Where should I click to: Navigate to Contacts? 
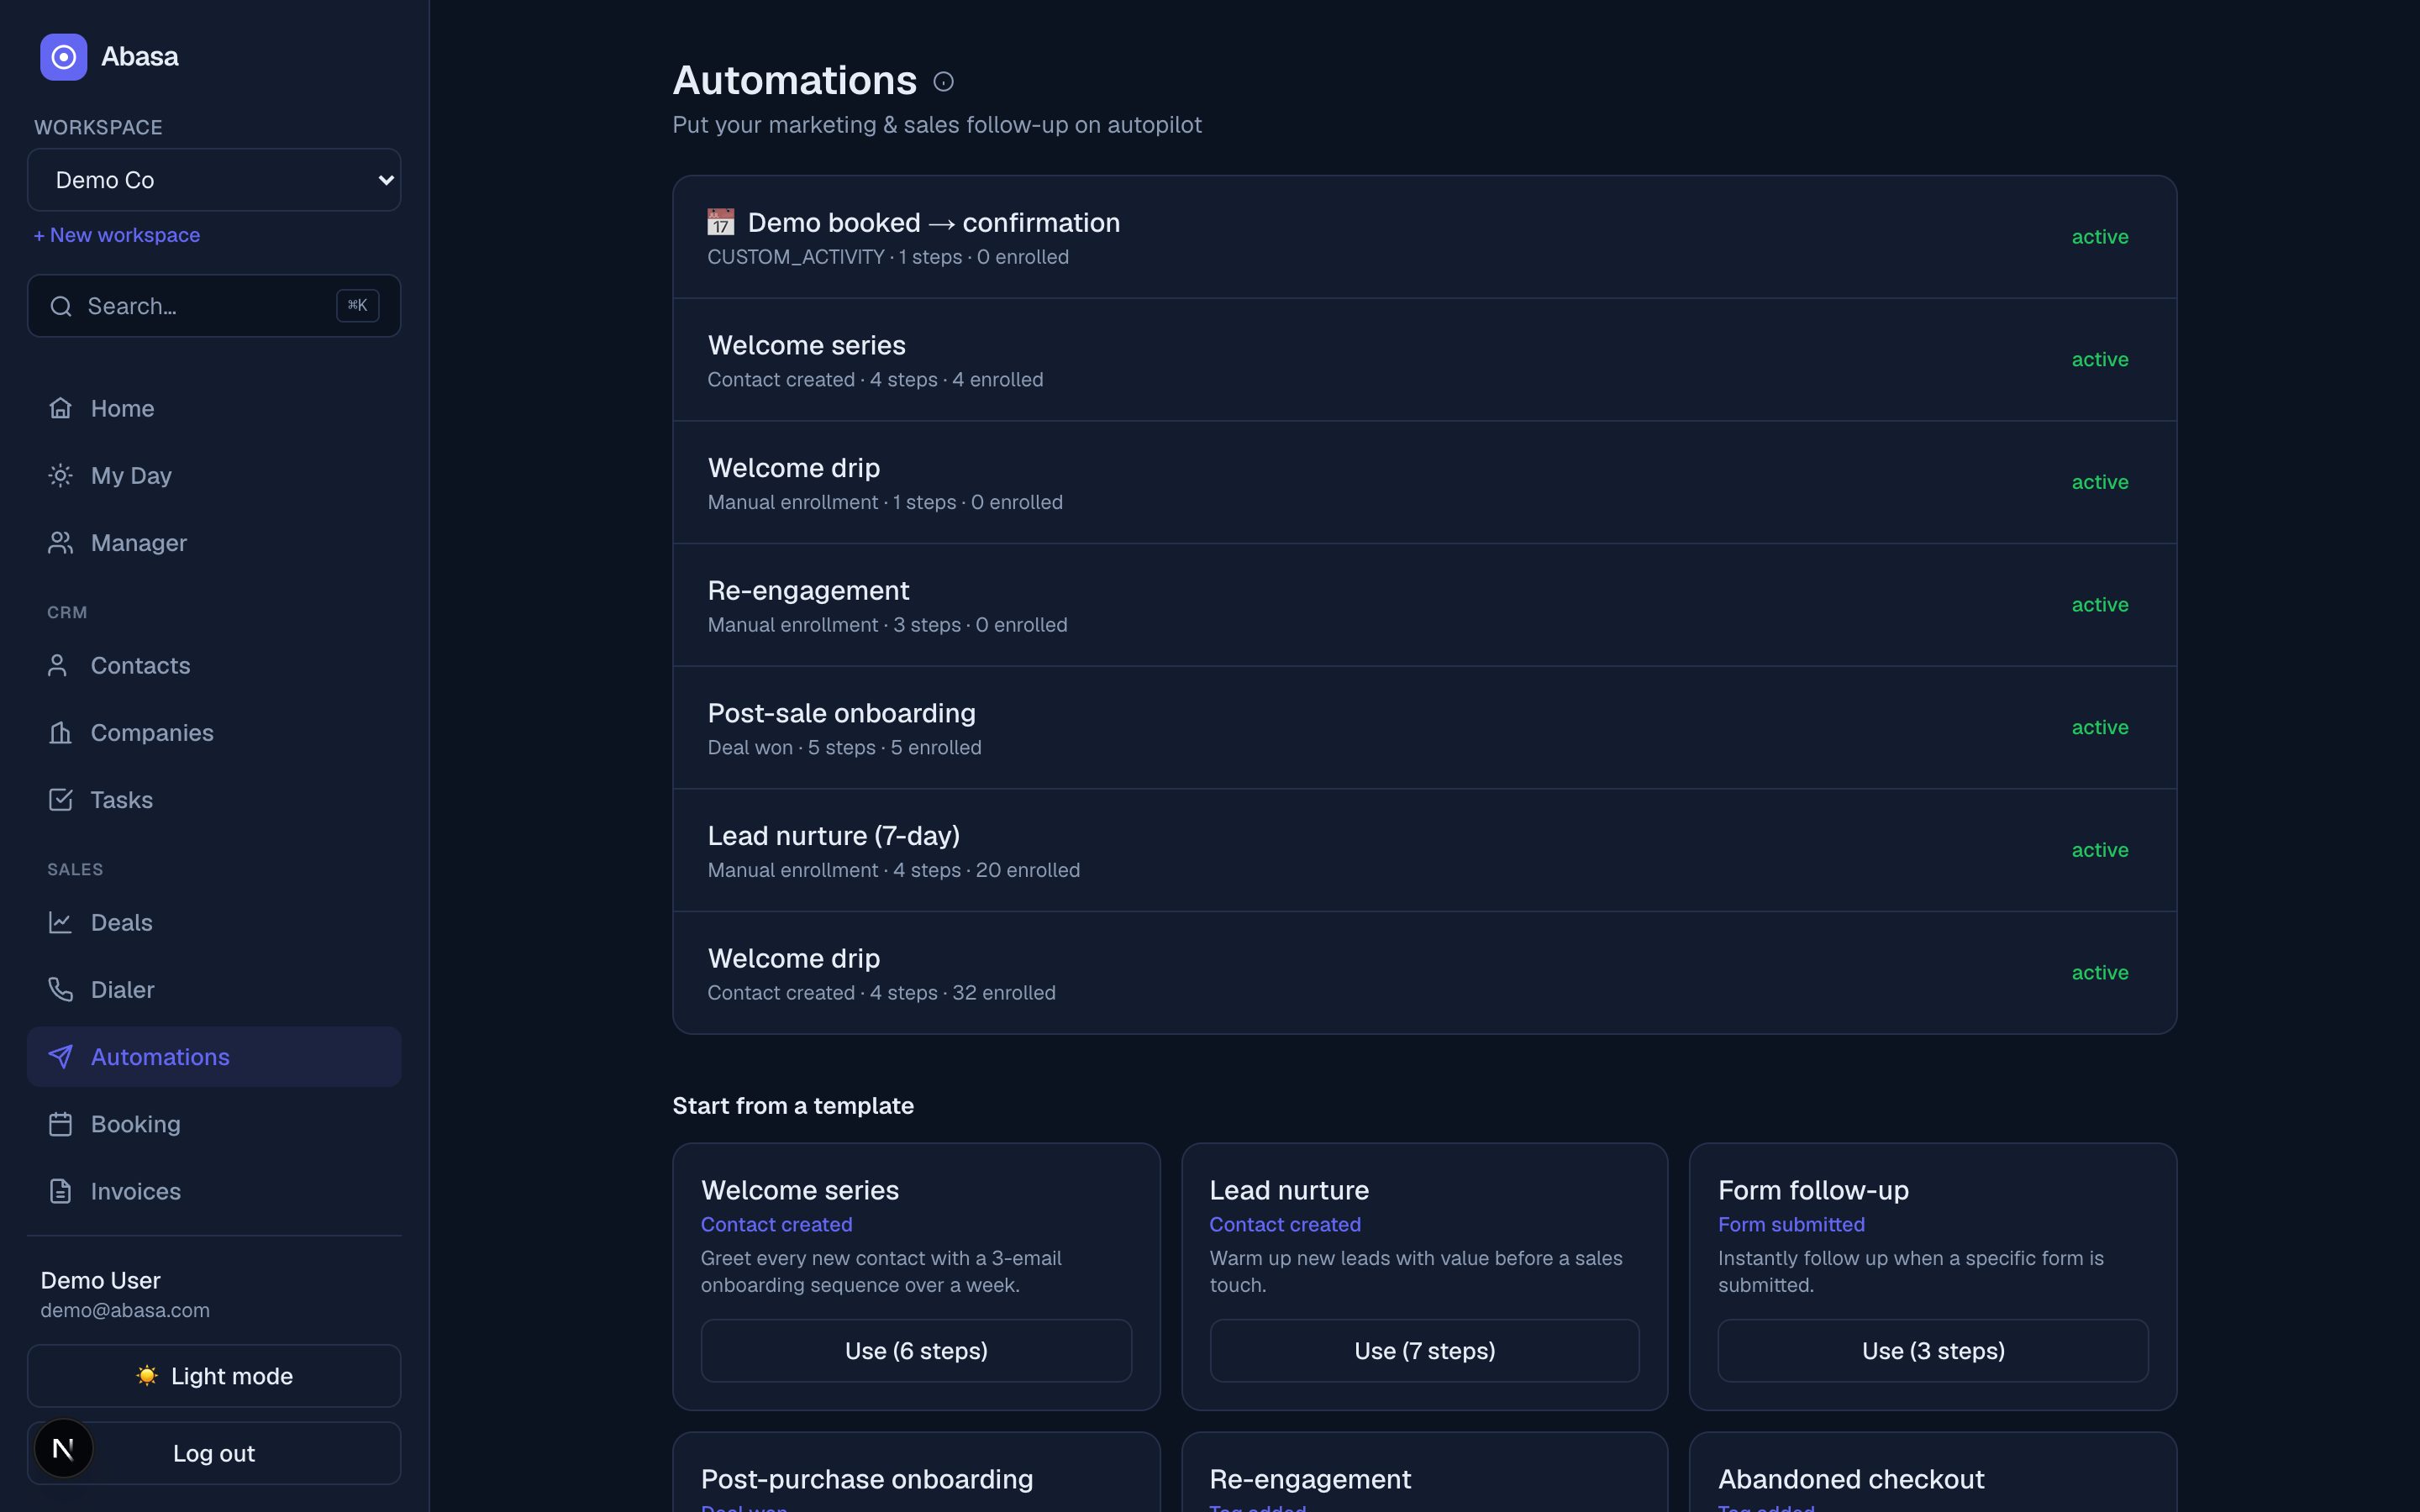coord(214,665)
